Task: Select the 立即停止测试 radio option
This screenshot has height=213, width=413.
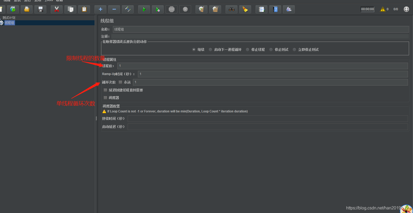Action: [294, 49]
